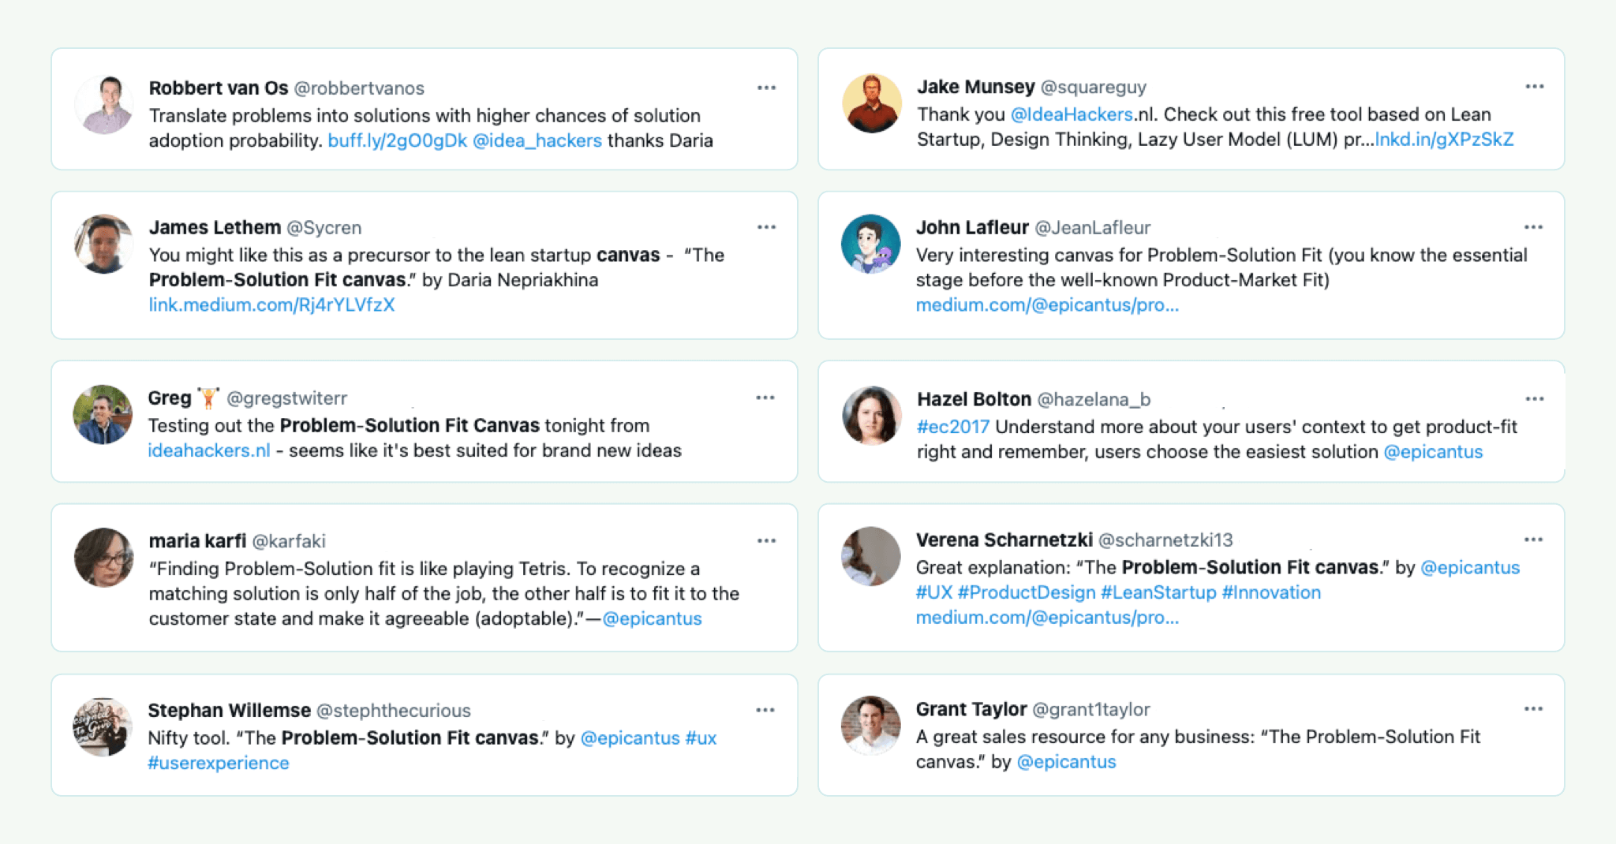The width and height of the screenshot is (1616, 844).
Task: Click the more icon on Greg's tweet
Action: tap(765, 398)
